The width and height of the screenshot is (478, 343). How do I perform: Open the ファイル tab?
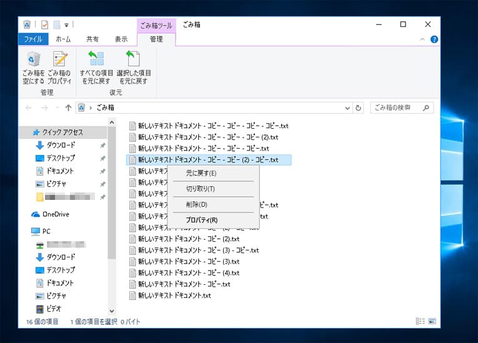pos(33,39)
